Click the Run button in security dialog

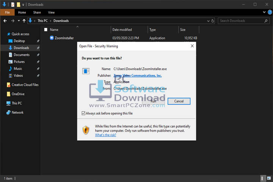[x=153, y=101]
